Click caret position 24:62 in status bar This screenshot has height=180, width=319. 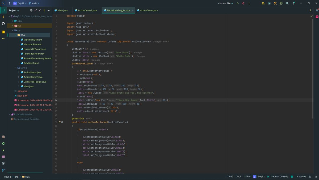pyautogui.click(x=230, y=177)
